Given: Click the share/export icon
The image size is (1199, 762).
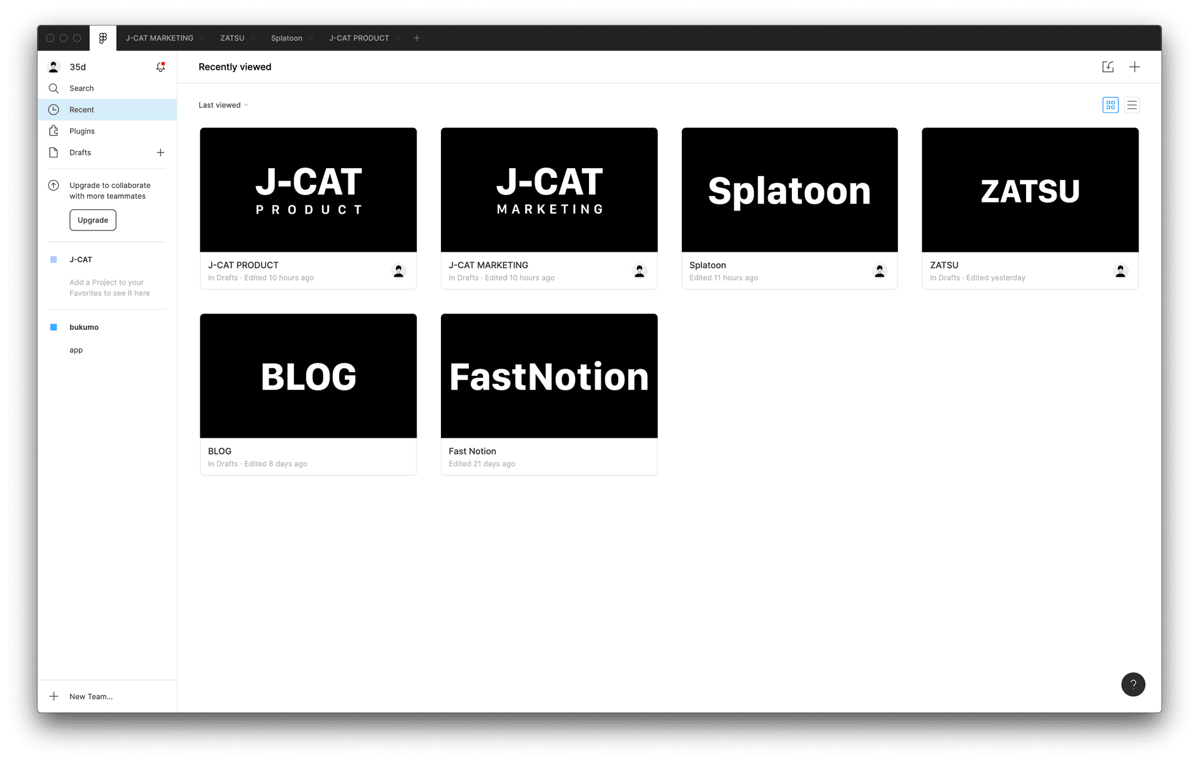Looking at the screenshot, I should coord(1108,66).
